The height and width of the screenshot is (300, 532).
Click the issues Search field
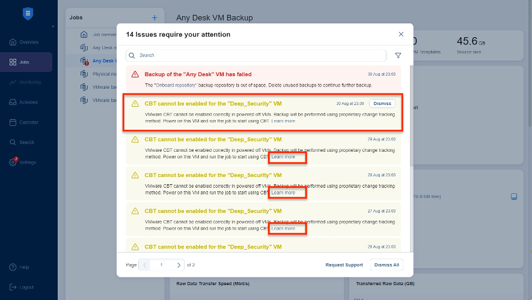(256, 55)
